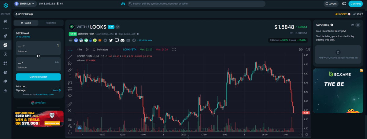Open the Discord link for LOOKS
Image resolution: width=367 pixels, height=139 pixels.
click(122, 40)
